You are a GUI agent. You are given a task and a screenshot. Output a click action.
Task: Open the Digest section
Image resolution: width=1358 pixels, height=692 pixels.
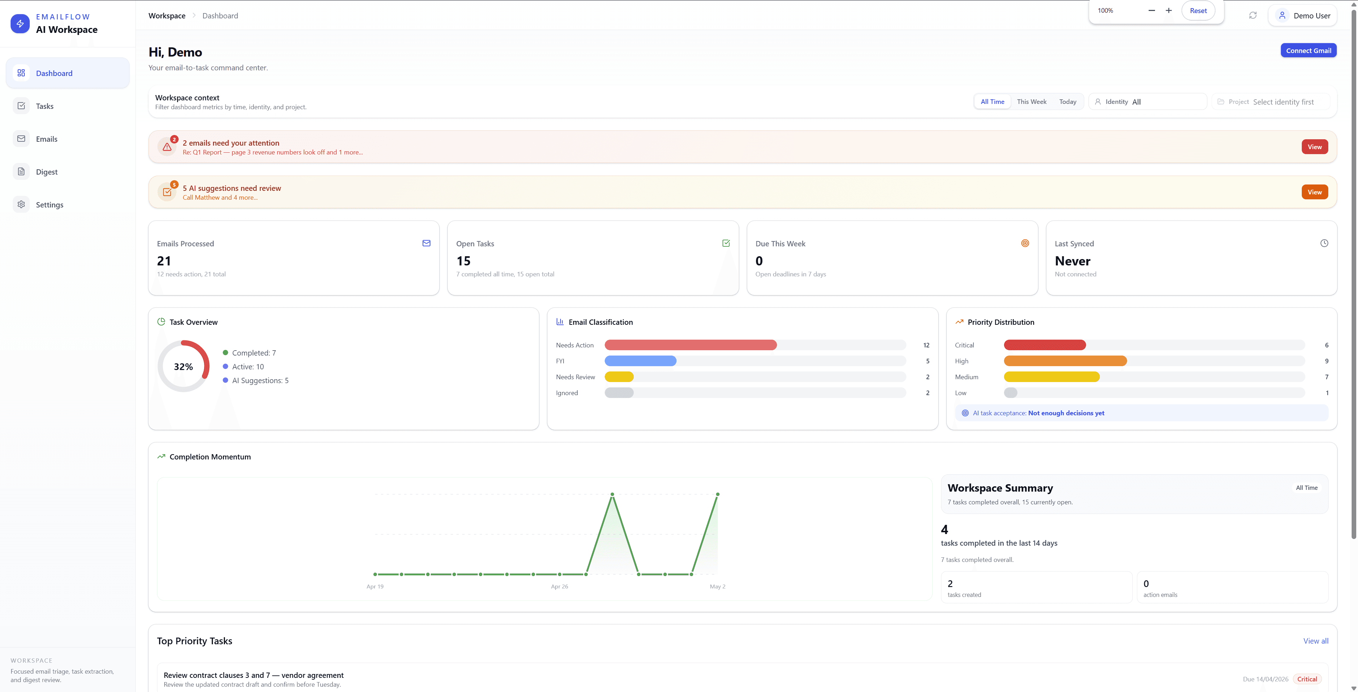click(x=68, y=172)
